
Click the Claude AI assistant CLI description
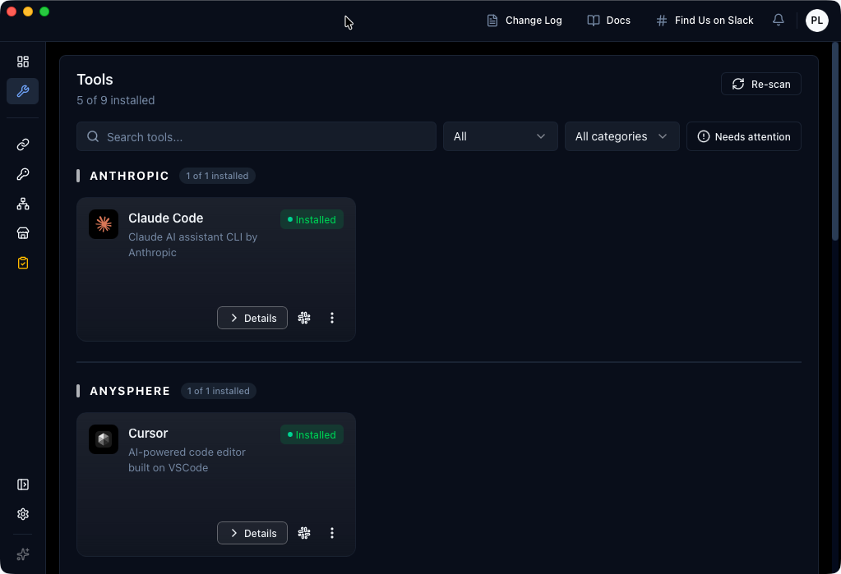[192, 245]
